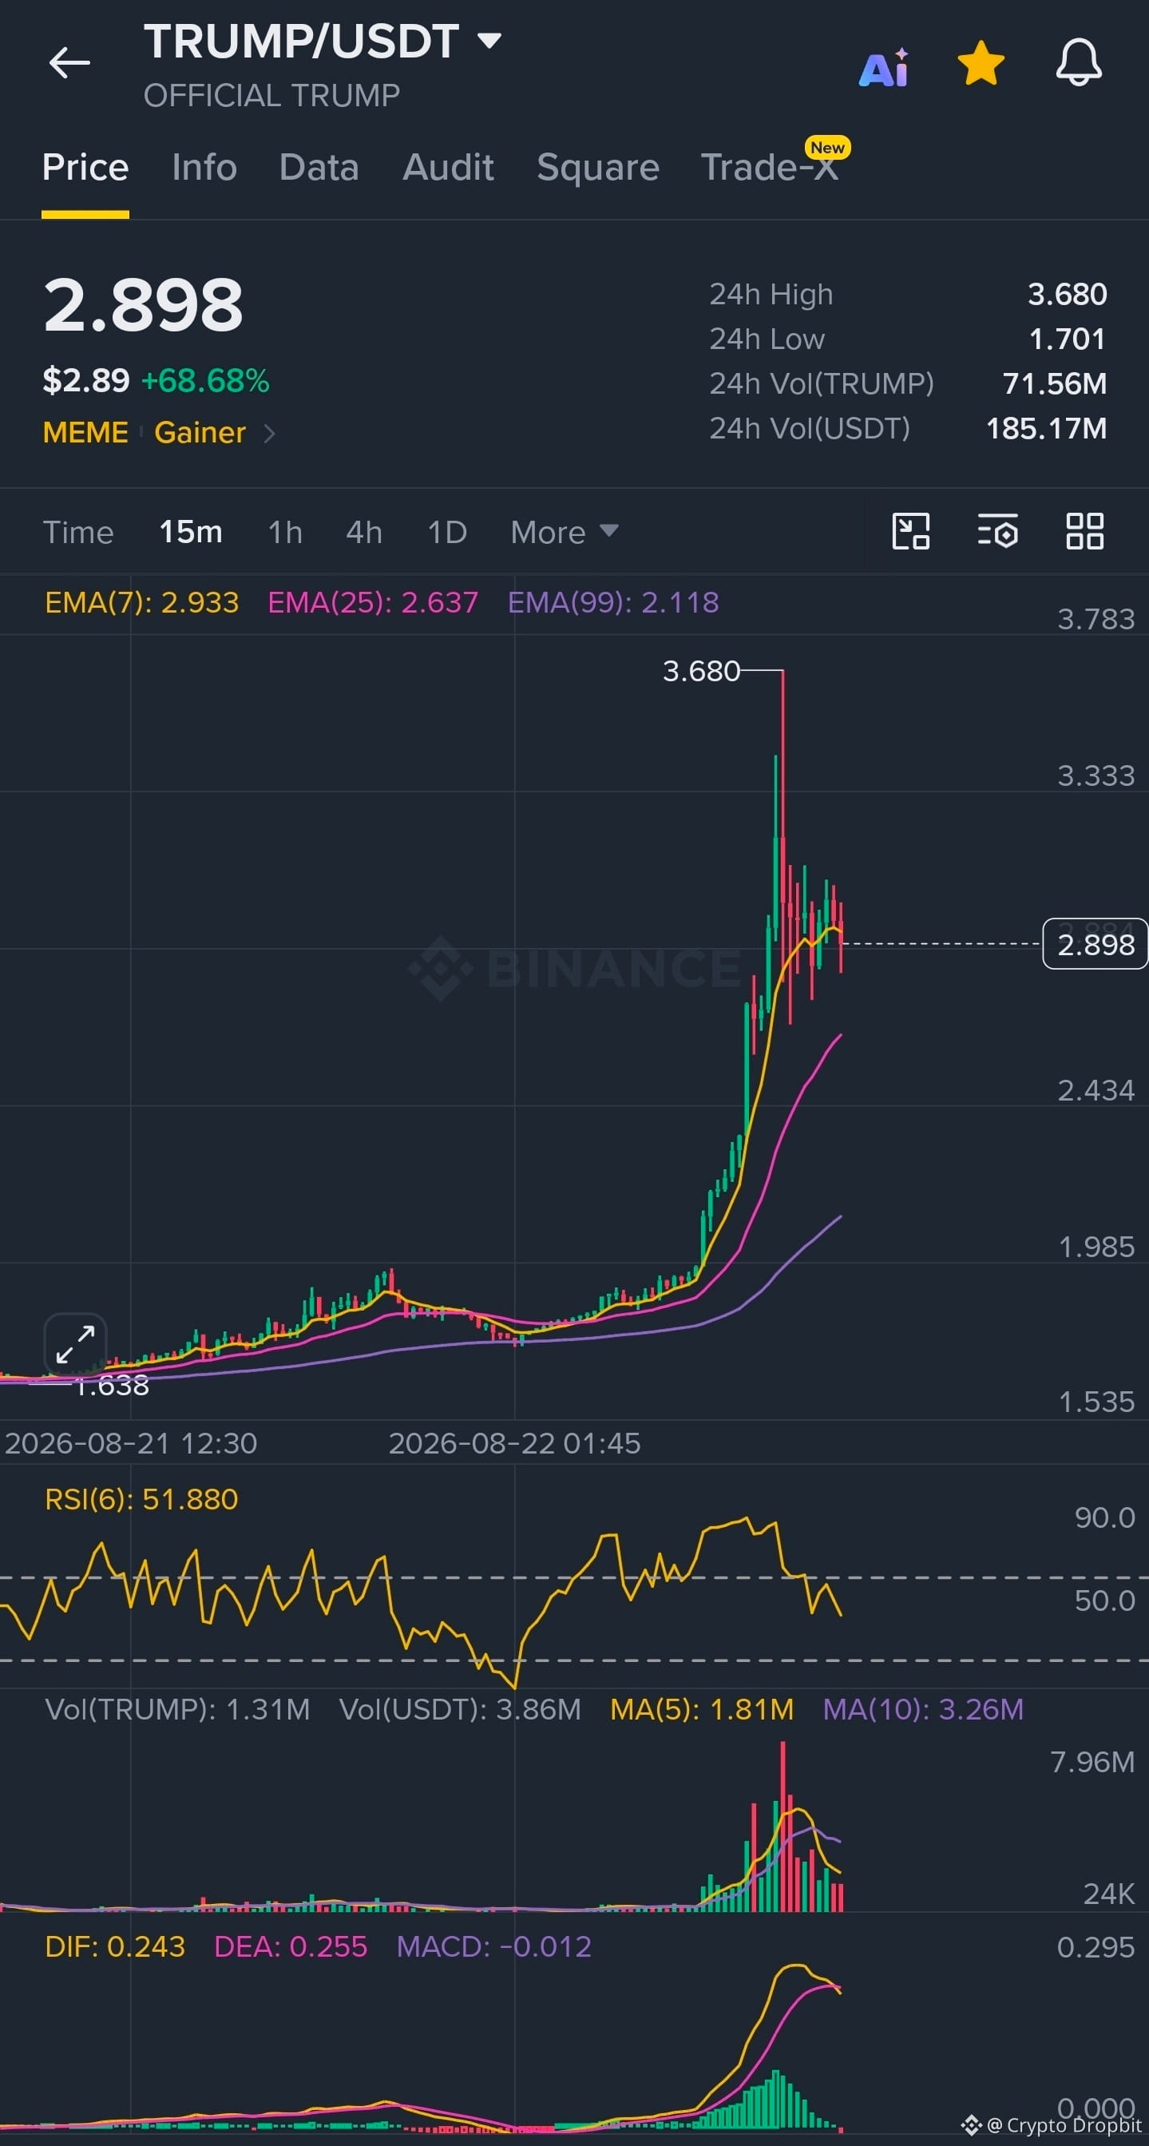Screen dimensions: 1149x2146
Task: Select the Time chart interval
Action: (x=78, y=533)
